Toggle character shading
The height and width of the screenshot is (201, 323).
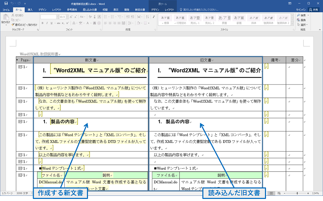95,23
